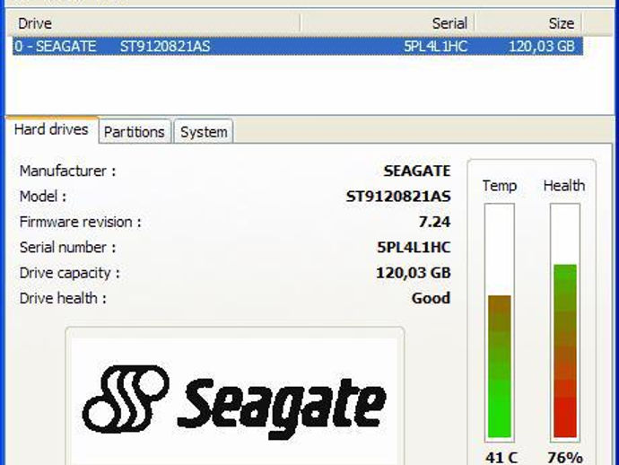Click the Drive health : label

pos(63,298)
